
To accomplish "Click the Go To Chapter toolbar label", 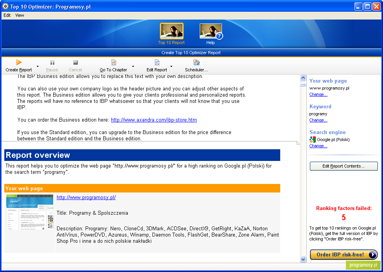I will [x=114, y=70].
